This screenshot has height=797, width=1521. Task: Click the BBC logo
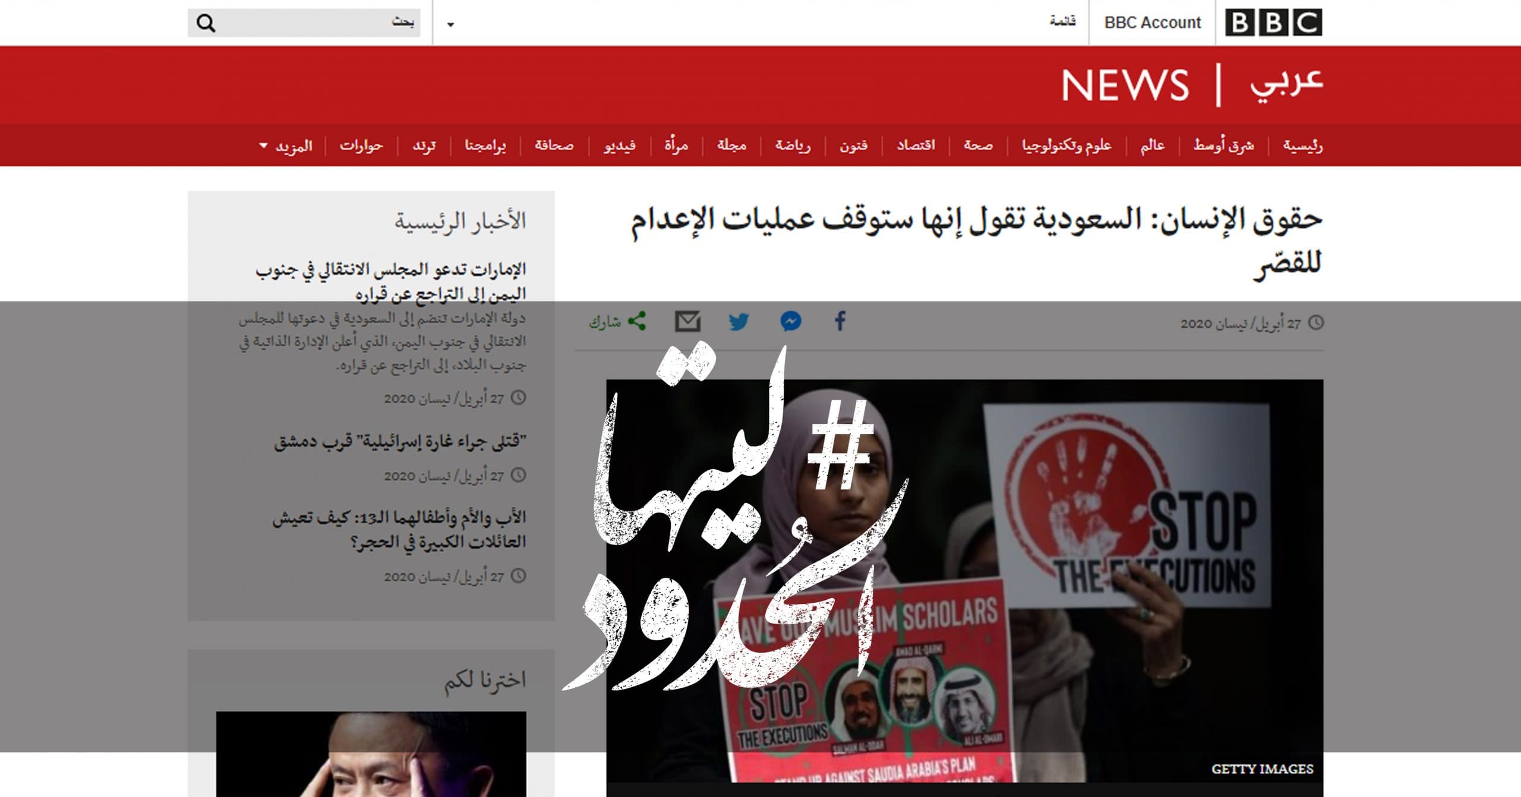[x=1273, y=23]
